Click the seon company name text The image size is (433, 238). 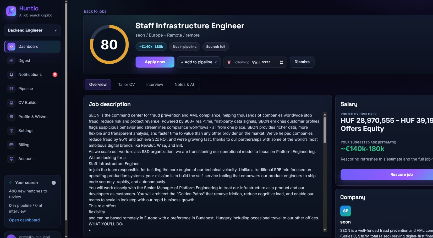[345, 222]
